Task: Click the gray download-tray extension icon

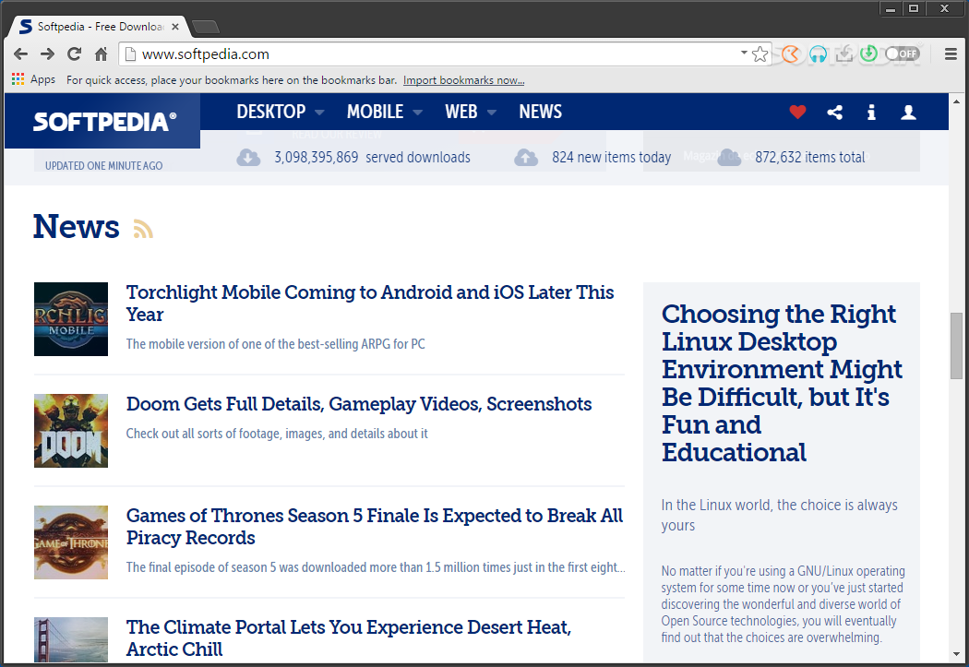Action: point(844,54)
